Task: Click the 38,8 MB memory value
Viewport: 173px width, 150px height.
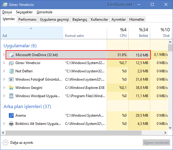Action: 142,88
